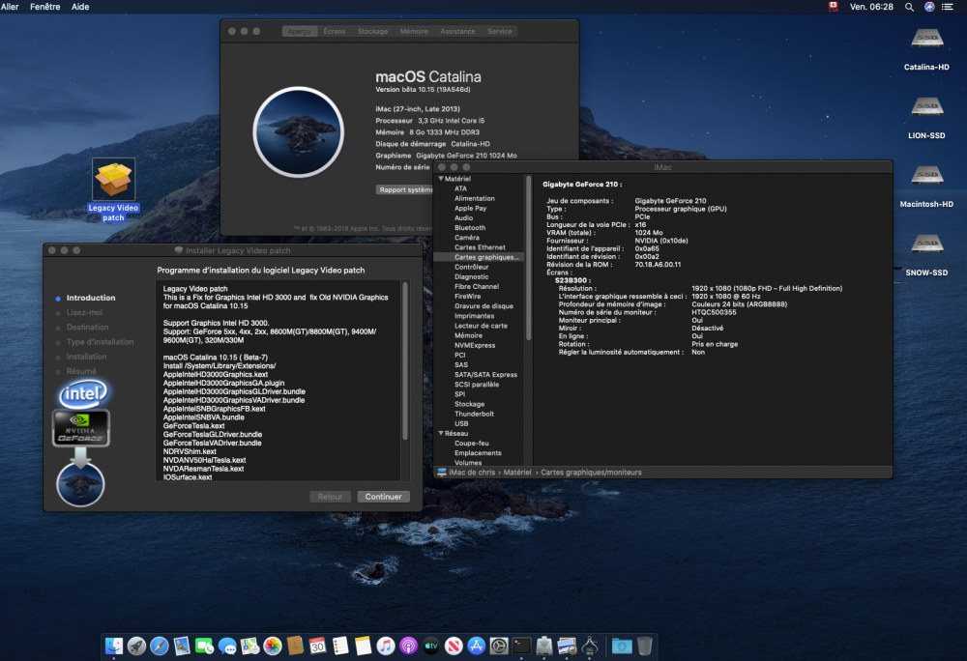Click the Retour button in installer

pos(330,497)
